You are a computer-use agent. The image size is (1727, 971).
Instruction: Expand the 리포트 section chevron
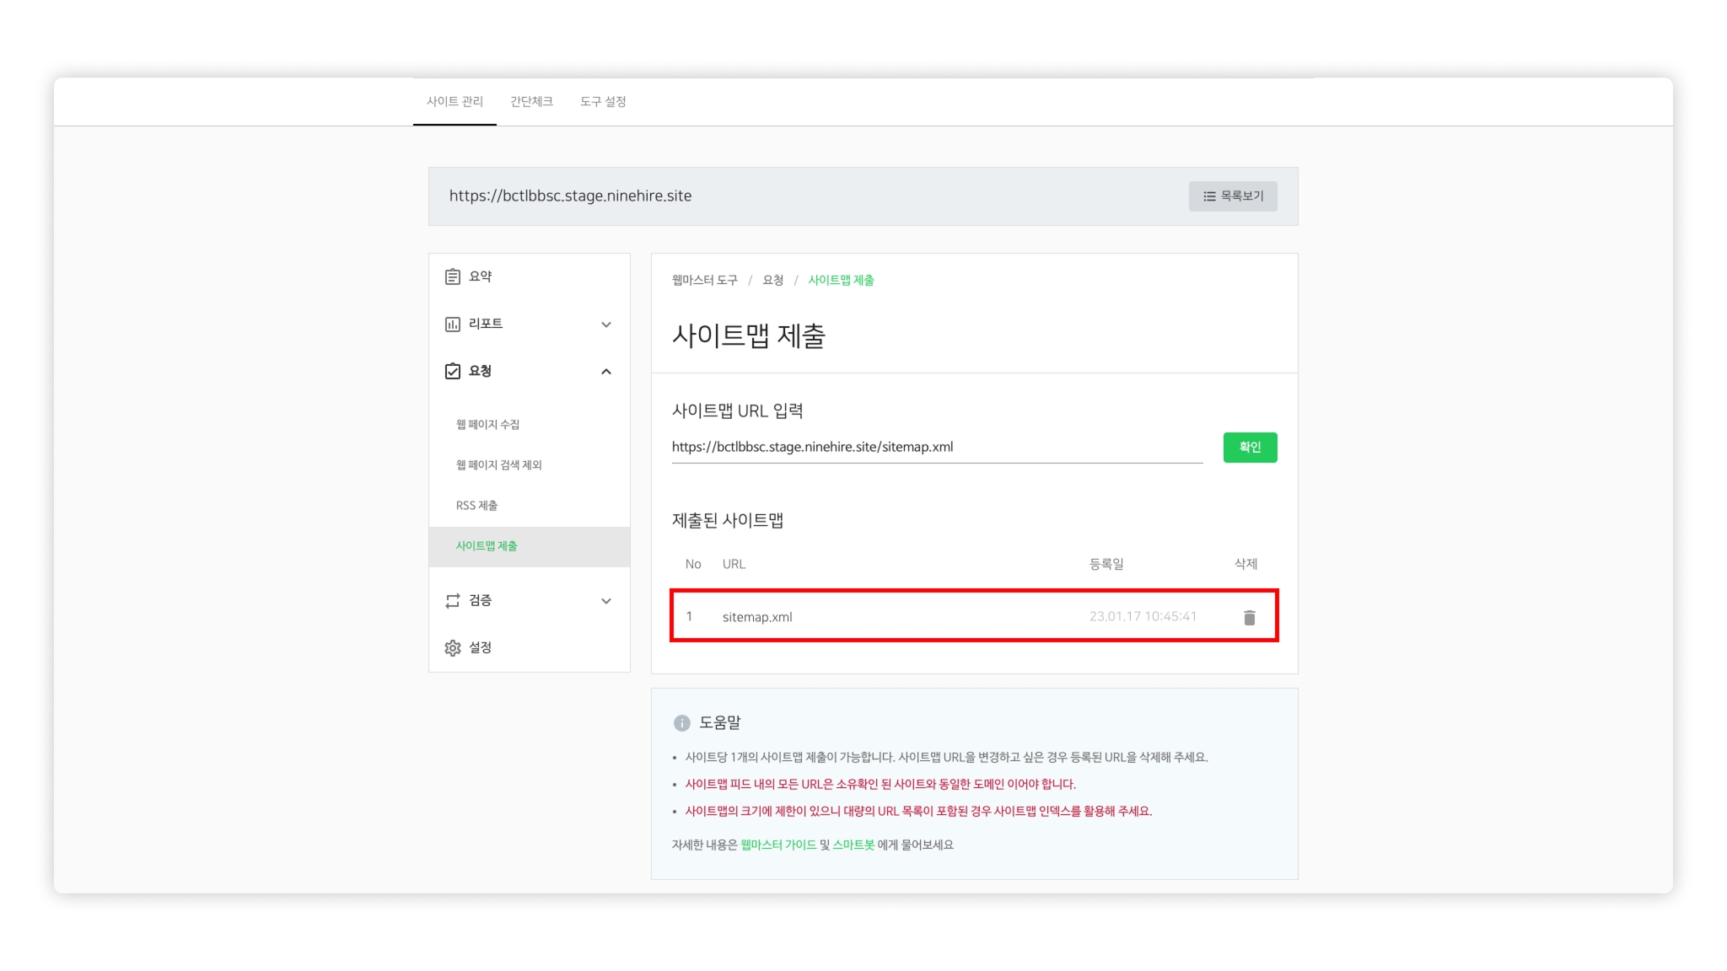tap(605, 325)
